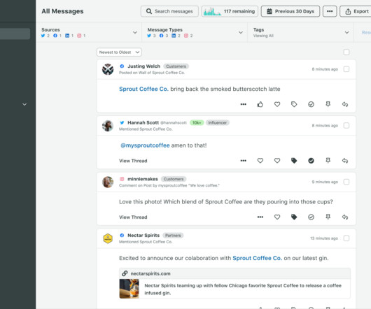Screen dimensions: 371x309
Task: Like Justing Welch's post with thumbs up
Action: 260,104
